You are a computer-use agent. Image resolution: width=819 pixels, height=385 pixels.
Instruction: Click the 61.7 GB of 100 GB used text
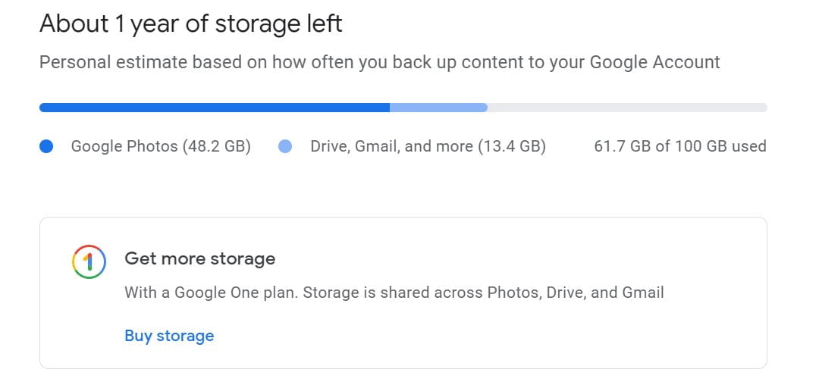[x=680, y=146]
